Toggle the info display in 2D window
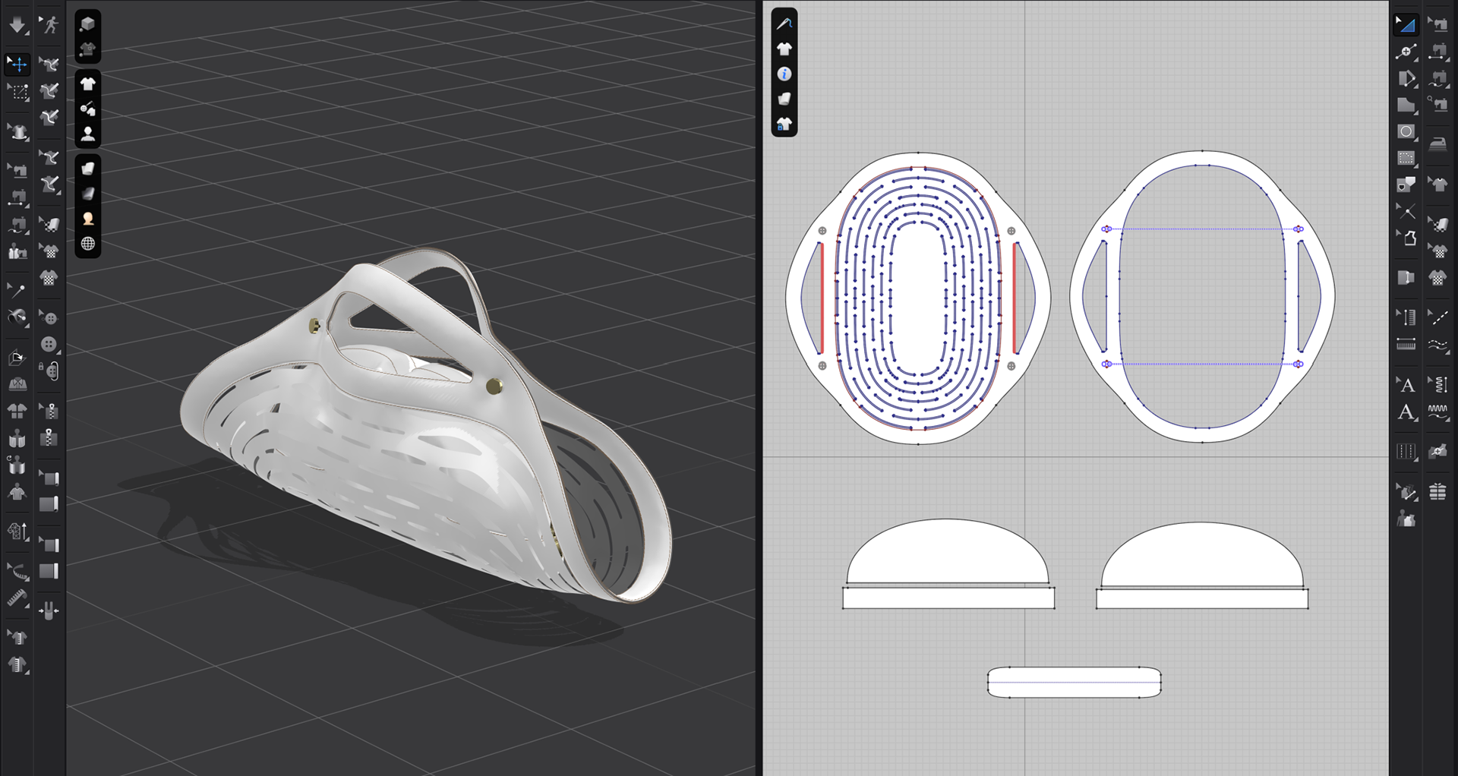This screenshot has width=1458, height=776. click(x=784, y=74)
